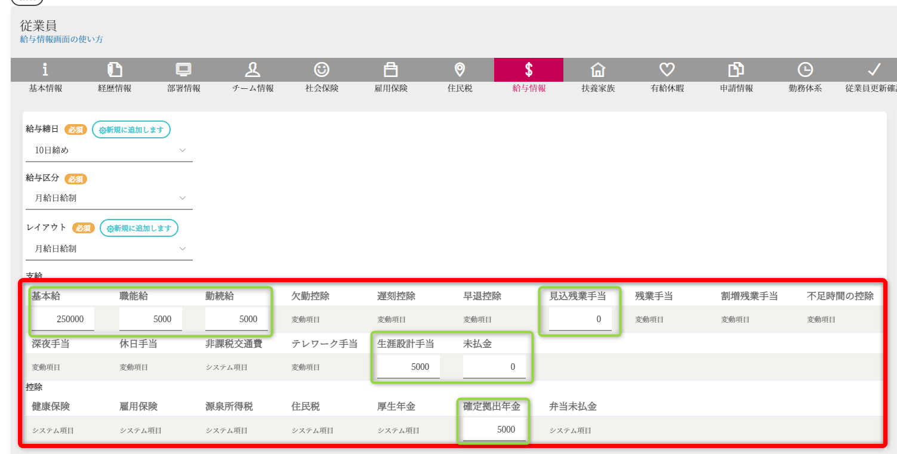Expand the 給与締日 dropdown showing 10日締め
Screen dimensions: 897x454
[x=109, y=150]
